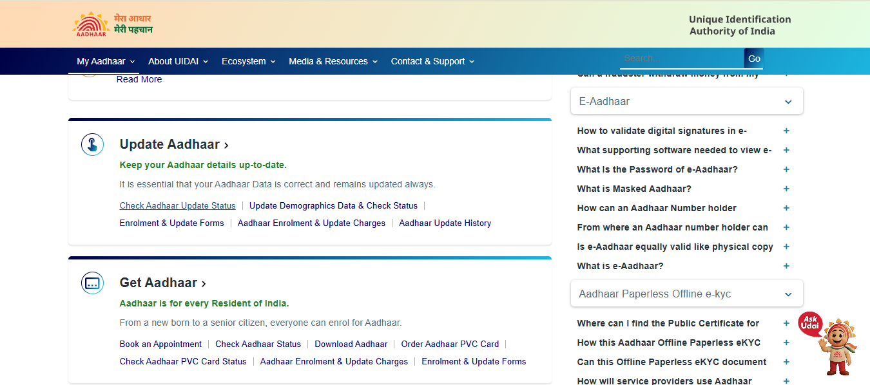Open the My Aadhaar dropdown menu
Viewport: 870px width, 385px height.
(106, 61)
